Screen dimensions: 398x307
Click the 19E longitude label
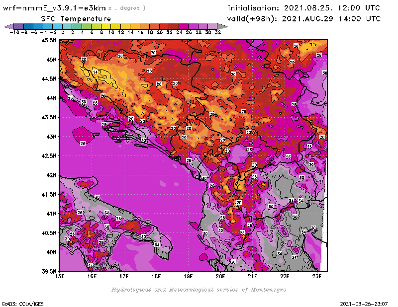(x=188, y=276)
